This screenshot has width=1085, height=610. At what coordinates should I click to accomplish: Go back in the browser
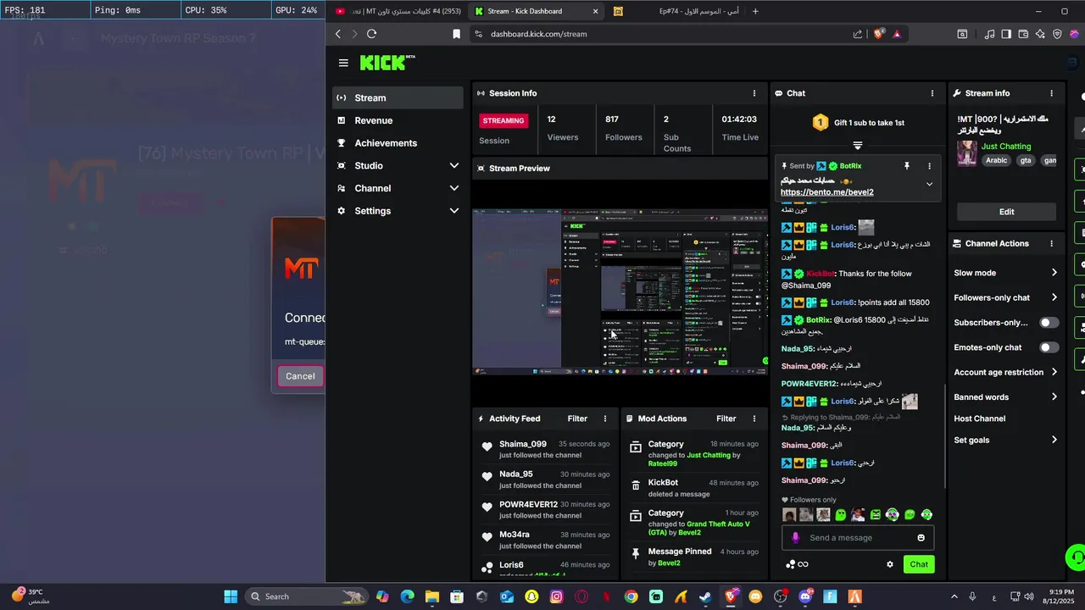337,34
